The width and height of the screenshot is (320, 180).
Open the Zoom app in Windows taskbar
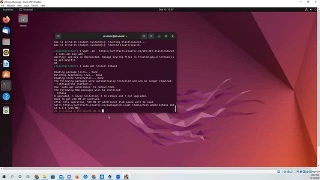118,176
